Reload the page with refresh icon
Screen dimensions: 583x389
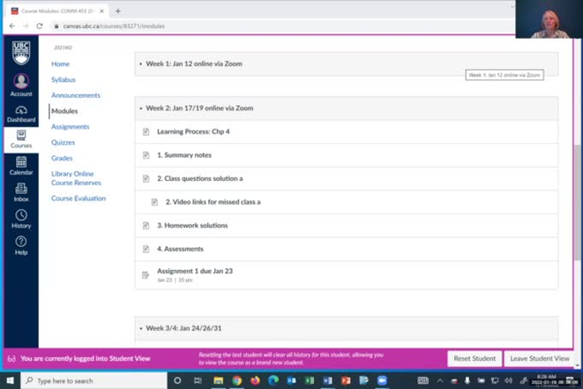tap(40, 26)
